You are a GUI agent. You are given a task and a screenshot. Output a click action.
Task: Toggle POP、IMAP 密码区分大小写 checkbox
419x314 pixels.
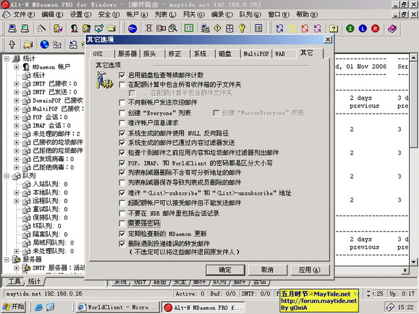coord(122,163)
